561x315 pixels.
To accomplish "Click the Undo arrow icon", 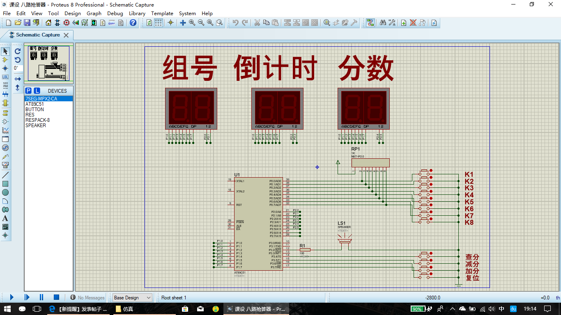I will [x=235, y=23].
